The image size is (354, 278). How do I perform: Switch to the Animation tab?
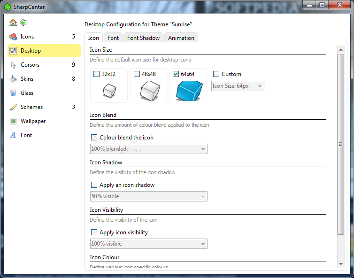tap(181, 38)
